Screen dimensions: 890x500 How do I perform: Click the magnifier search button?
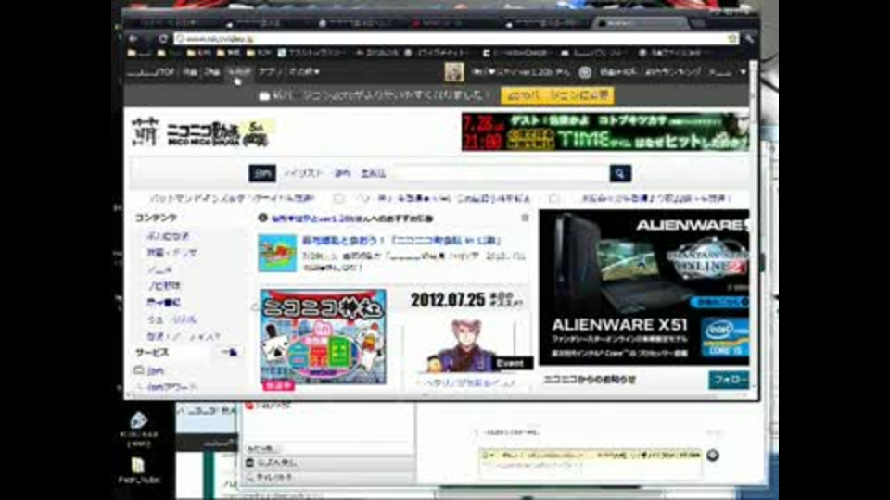coord(620,173)
